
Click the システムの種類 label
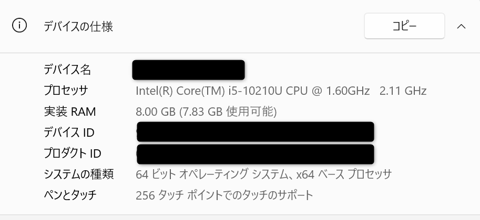tap(79, 174)
